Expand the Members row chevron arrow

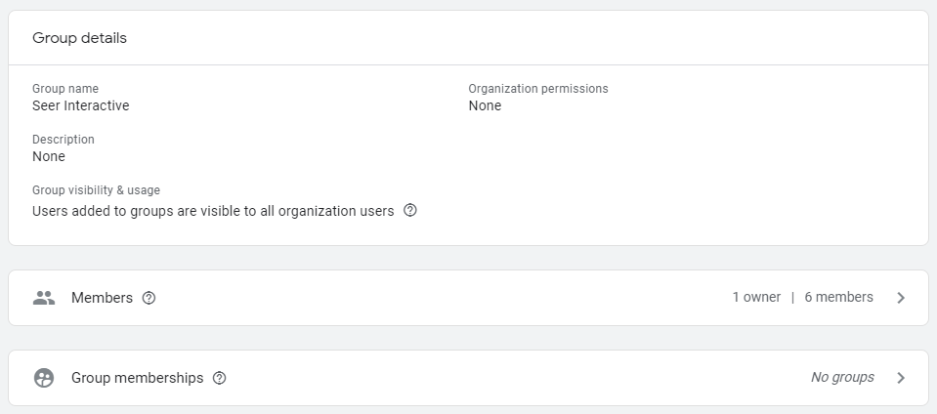point(901,298)
